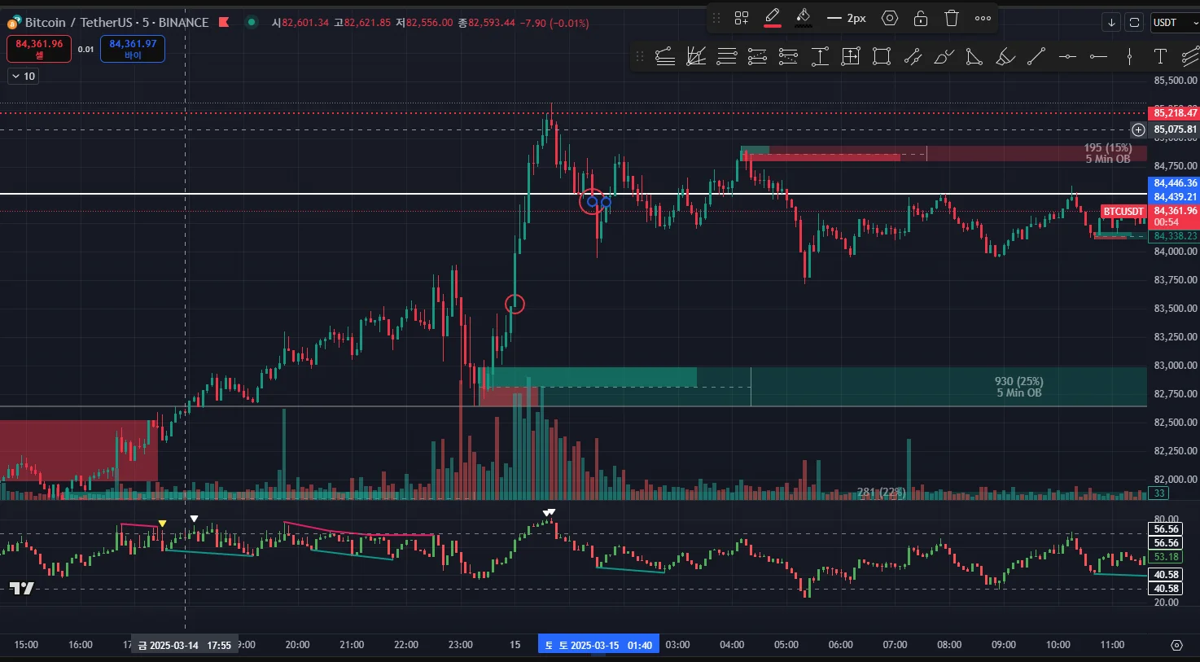Click the green 53.18 oscillator value label
This screenshot has height=662, width=1200.
point(1166,557)
